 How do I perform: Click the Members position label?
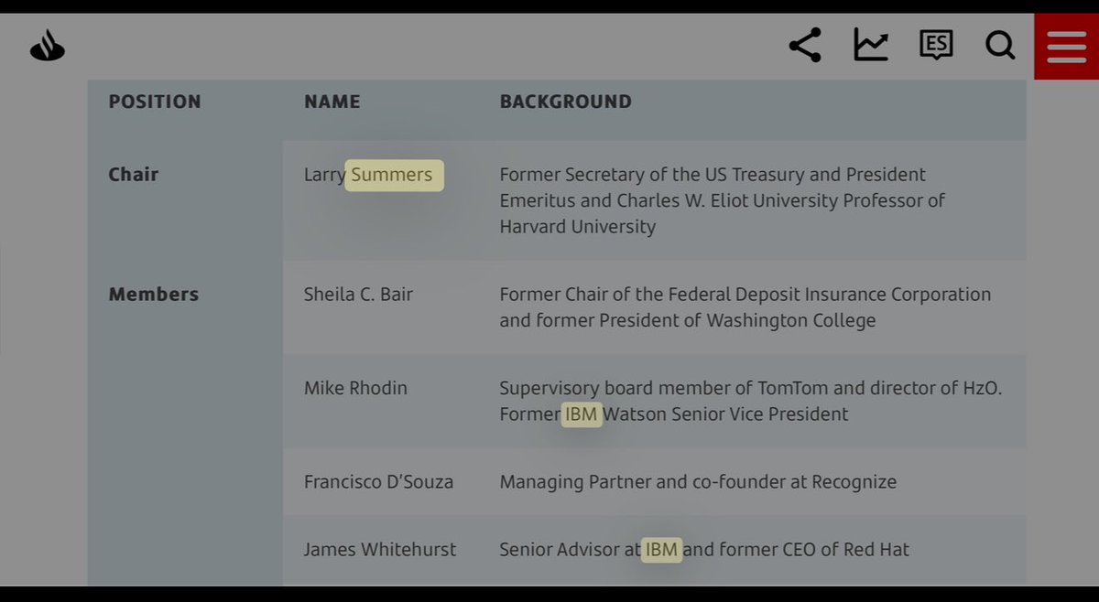[x=154, y=295]
